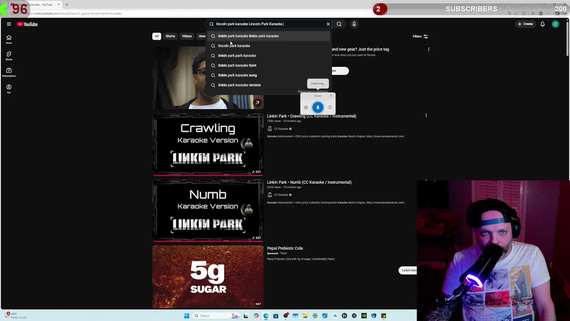
Task: Open more options for top ad
Action: (428, 49)
